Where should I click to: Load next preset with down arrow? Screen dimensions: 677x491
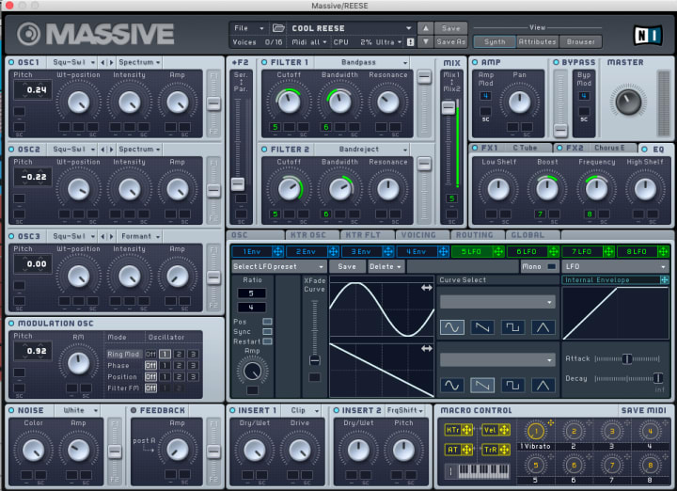(x=426, y=42)
